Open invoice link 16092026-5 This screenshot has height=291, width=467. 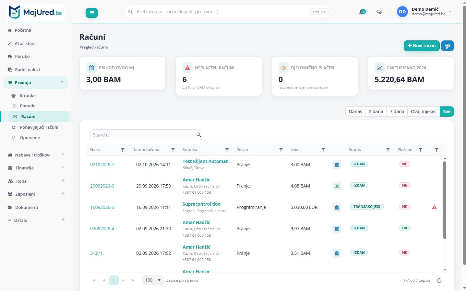(102, 207)
